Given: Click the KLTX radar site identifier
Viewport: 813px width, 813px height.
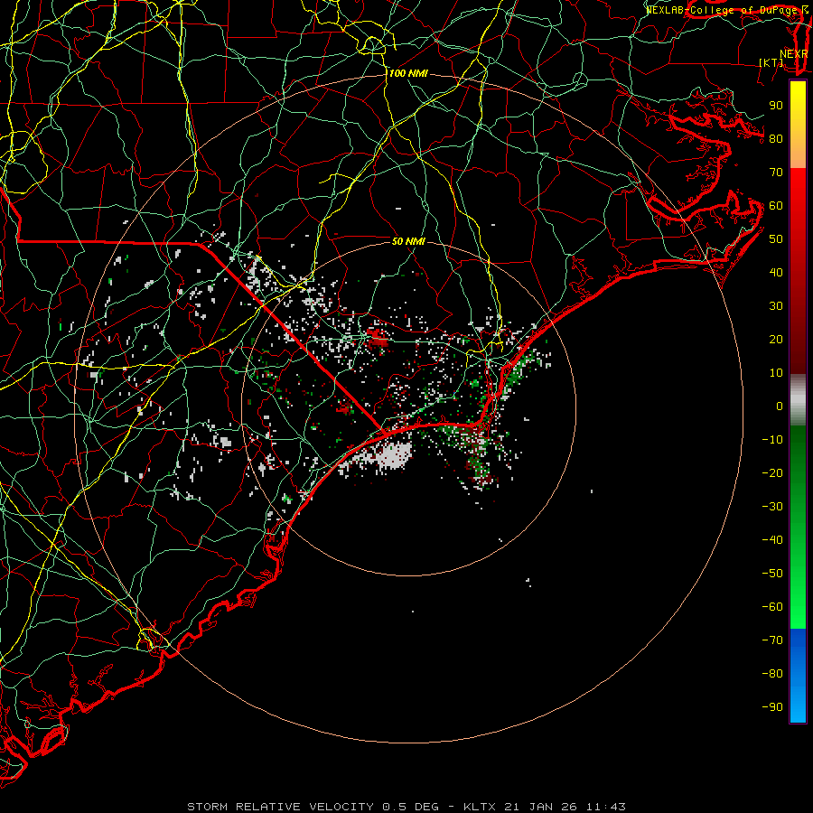Looking at the screenshot, I should click(x=480, y=807).
